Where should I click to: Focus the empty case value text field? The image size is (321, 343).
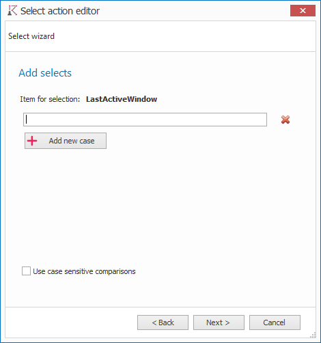(145, 120)
